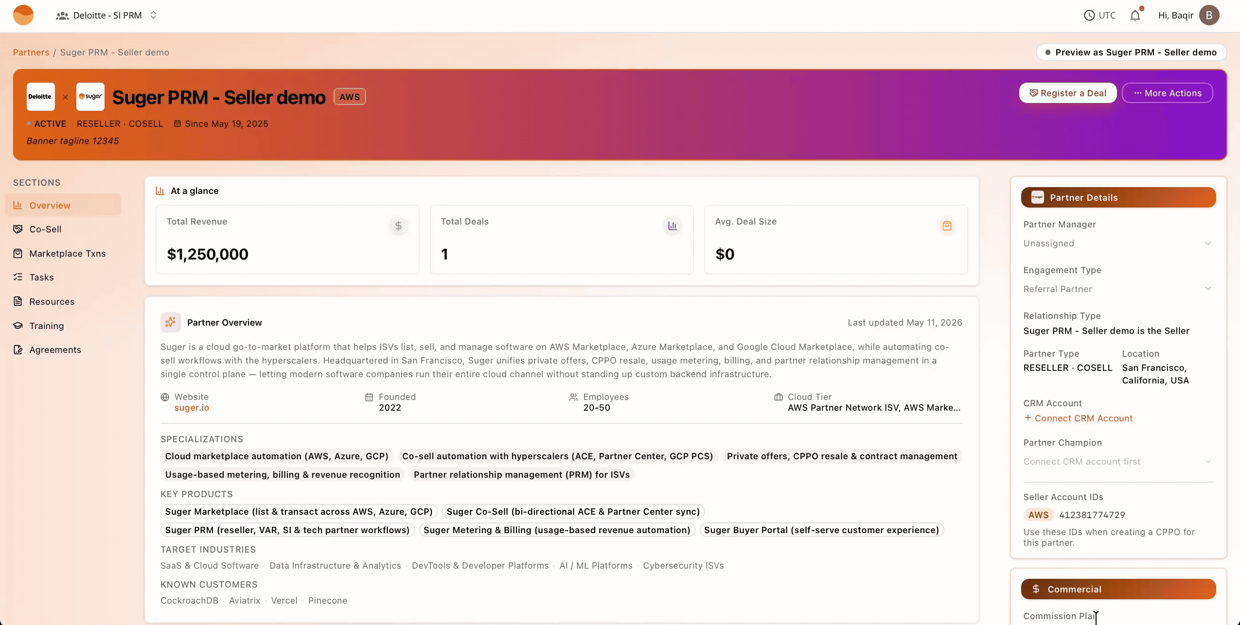Click the Suger PRM product tag
This screenshot has height=625, width=1240.
287,530
